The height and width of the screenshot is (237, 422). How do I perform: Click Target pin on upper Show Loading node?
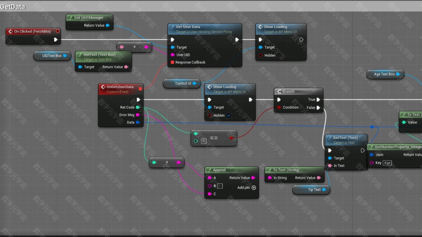(260, 47)
